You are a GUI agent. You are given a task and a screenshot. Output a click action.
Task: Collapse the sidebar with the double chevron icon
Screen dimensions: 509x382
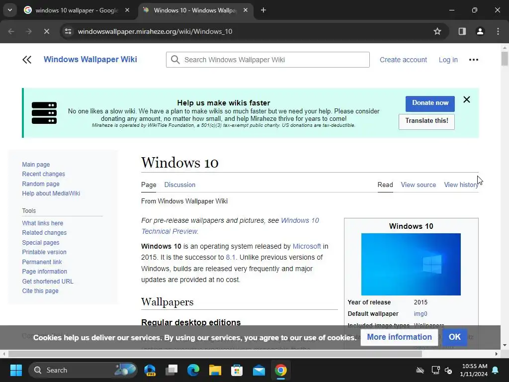pos(27,60)
